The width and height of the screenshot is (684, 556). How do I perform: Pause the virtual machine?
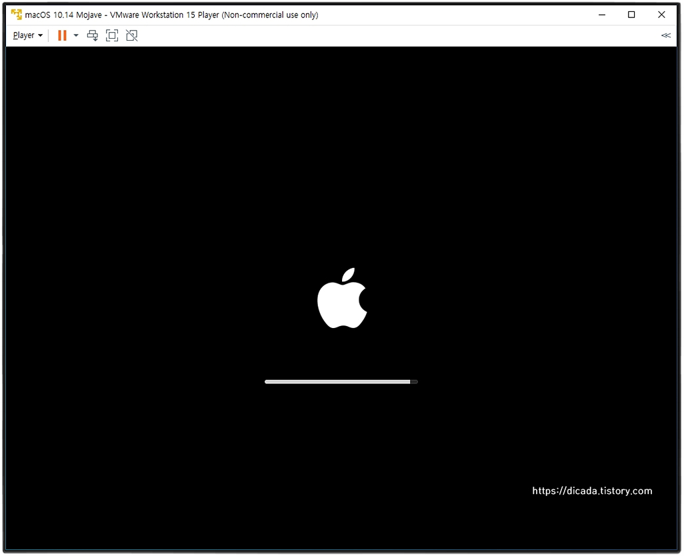62,35
